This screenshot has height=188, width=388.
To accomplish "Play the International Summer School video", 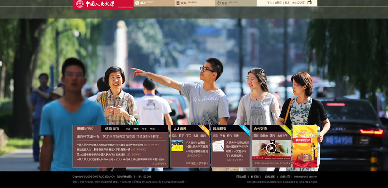I will click(271, 148).
